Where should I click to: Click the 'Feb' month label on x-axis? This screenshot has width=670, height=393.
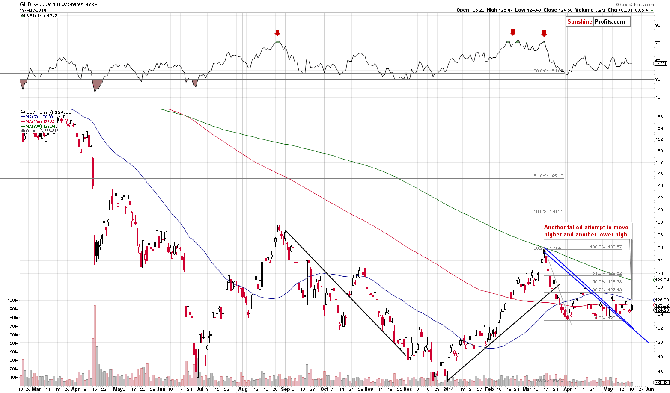pyautogui.click(x=489, y=389)
